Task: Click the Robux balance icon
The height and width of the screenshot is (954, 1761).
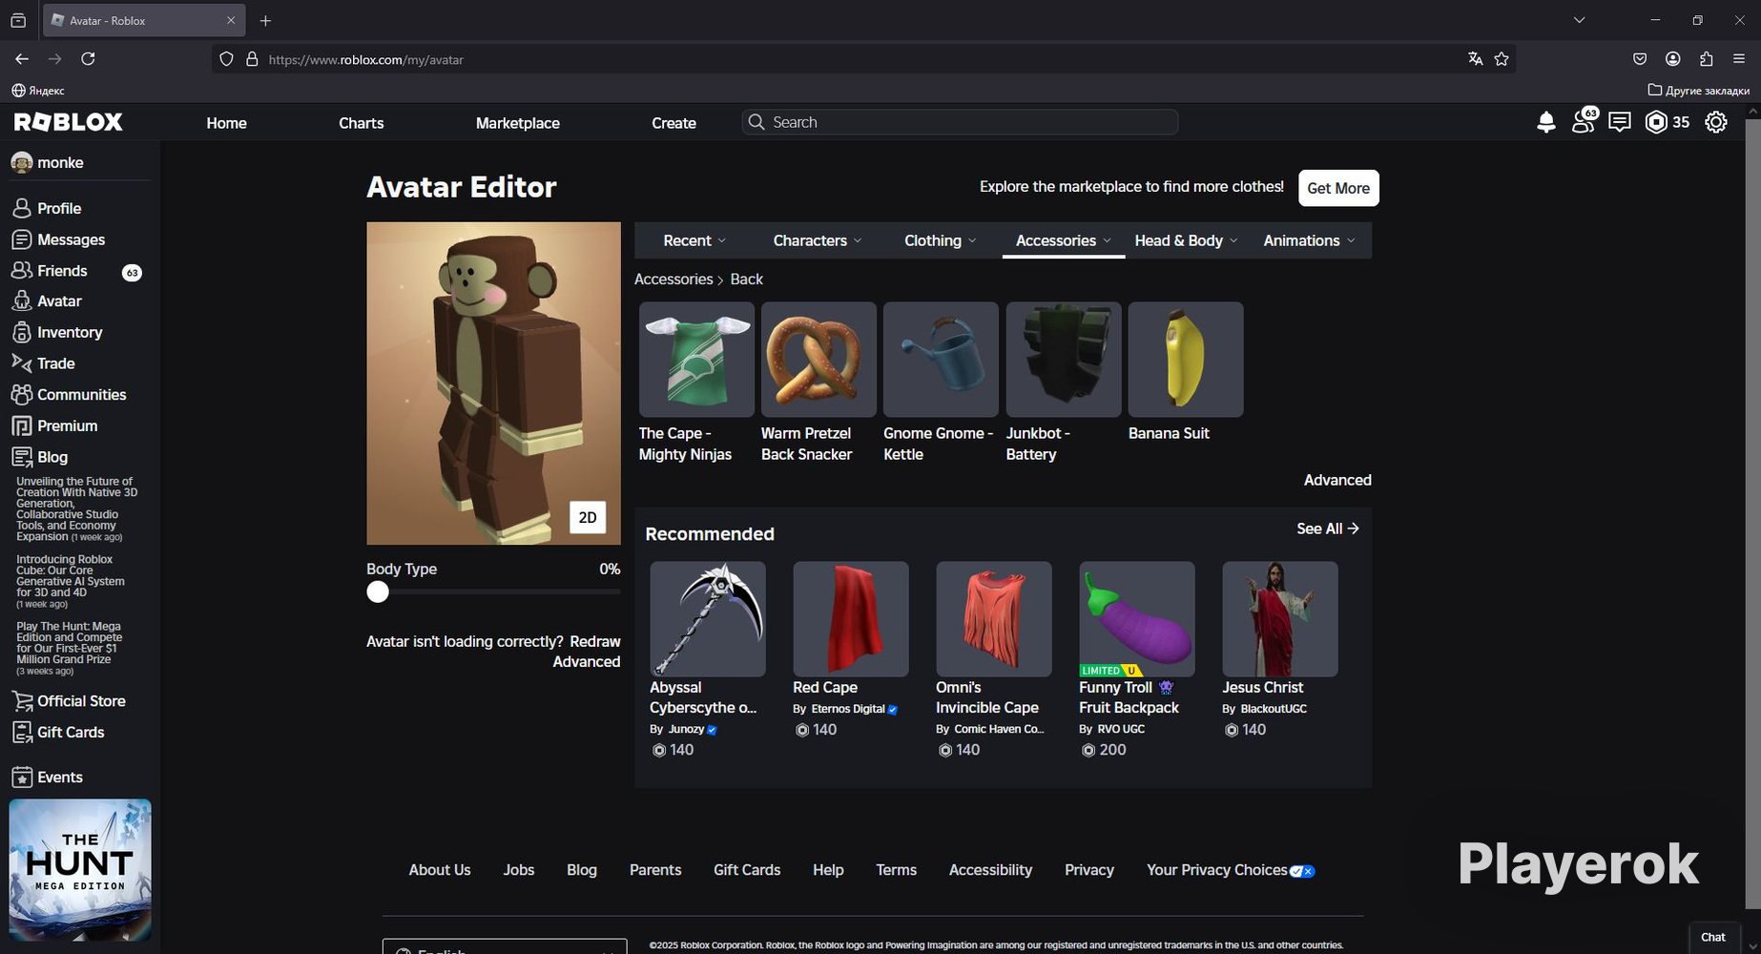Action: 1656,122
